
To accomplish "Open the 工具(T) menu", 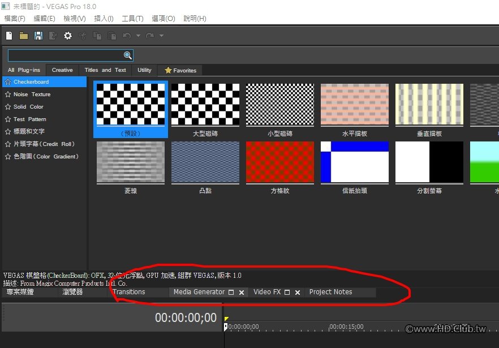I will [x=132, y=19].
